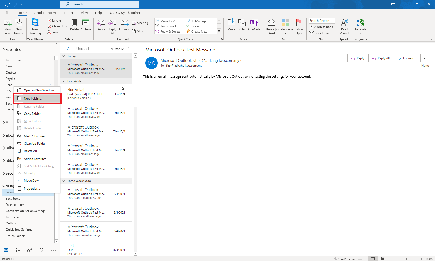
Task: Switch message list to Unread filter
Action: pyautogui.click(x=82, y=49)
